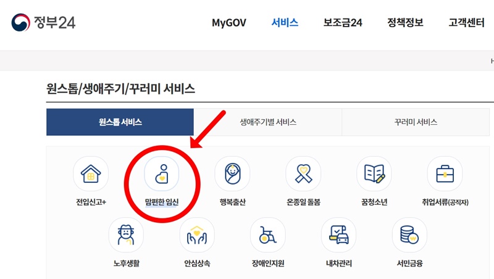The image size is (494, 279).
Task: Click the 안심상속 text label
Action: tap(197, 263)
